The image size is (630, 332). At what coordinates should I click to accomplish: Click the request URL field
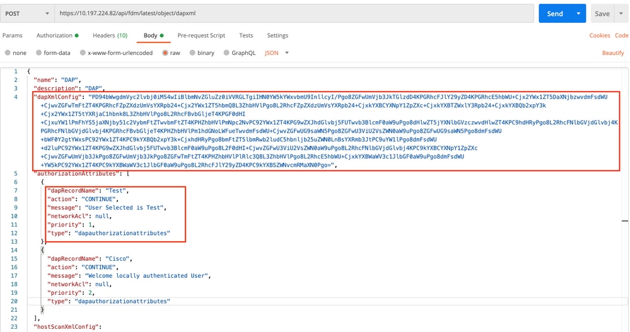(x=294, y=13)
